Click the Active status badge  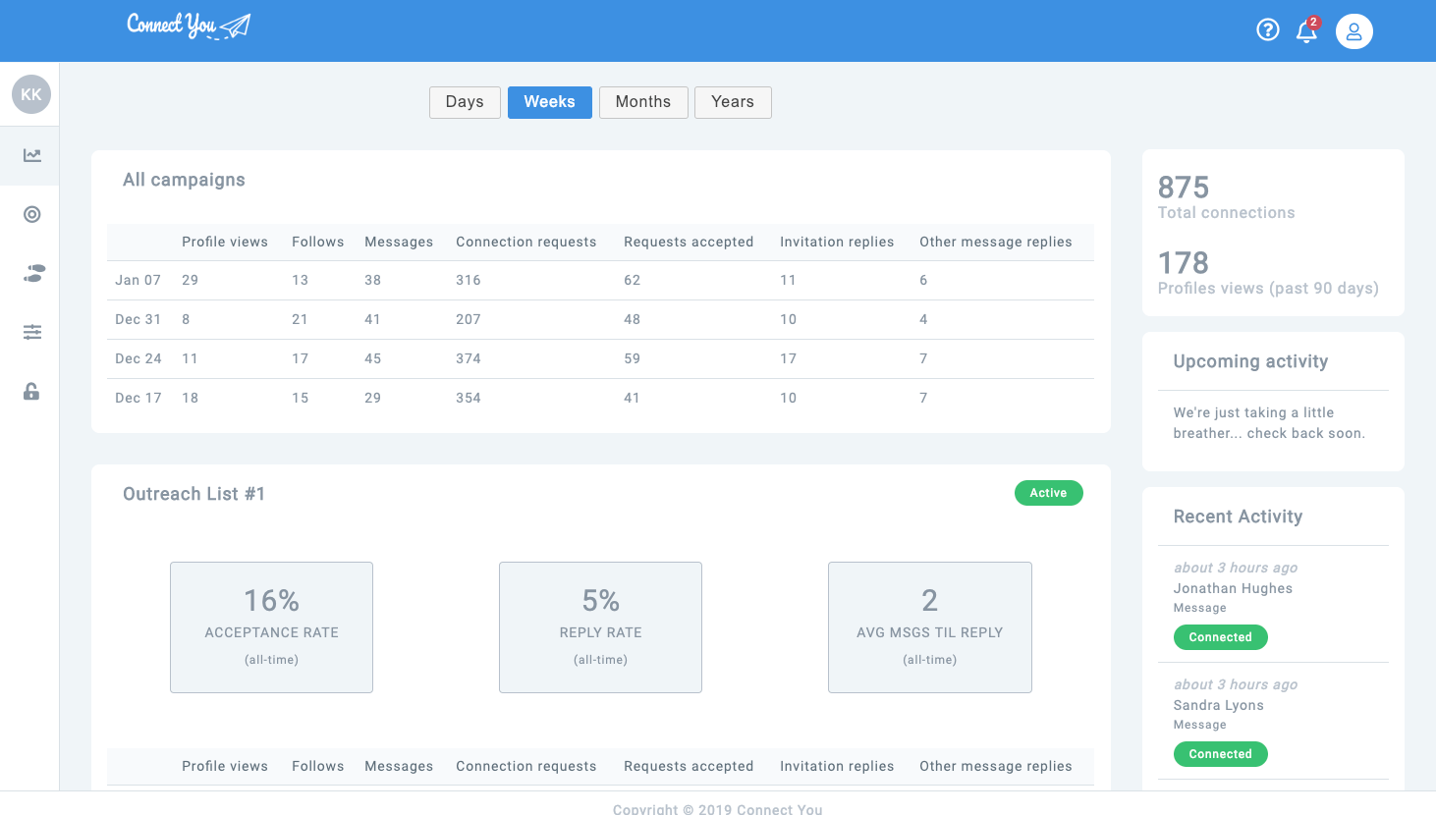(x=1048, y=493)
